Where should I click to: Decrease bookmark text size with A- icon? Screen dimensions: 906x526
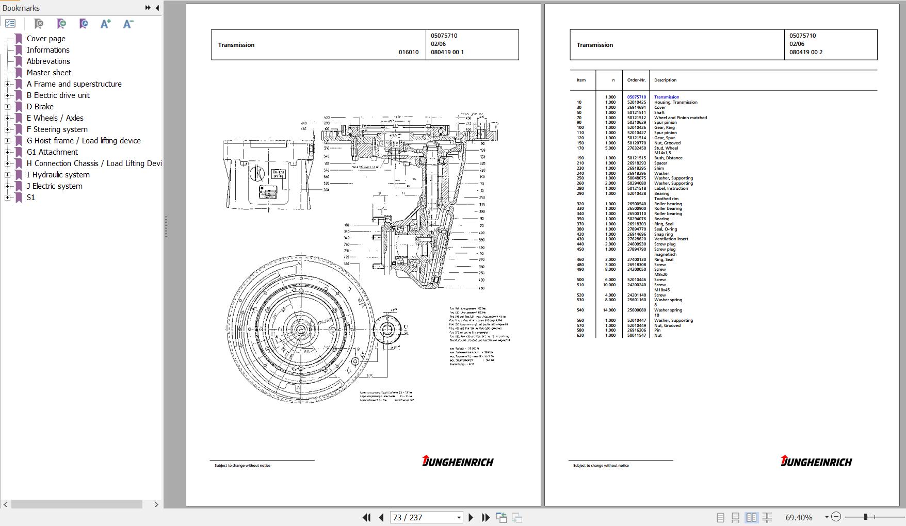coord(128,24)
